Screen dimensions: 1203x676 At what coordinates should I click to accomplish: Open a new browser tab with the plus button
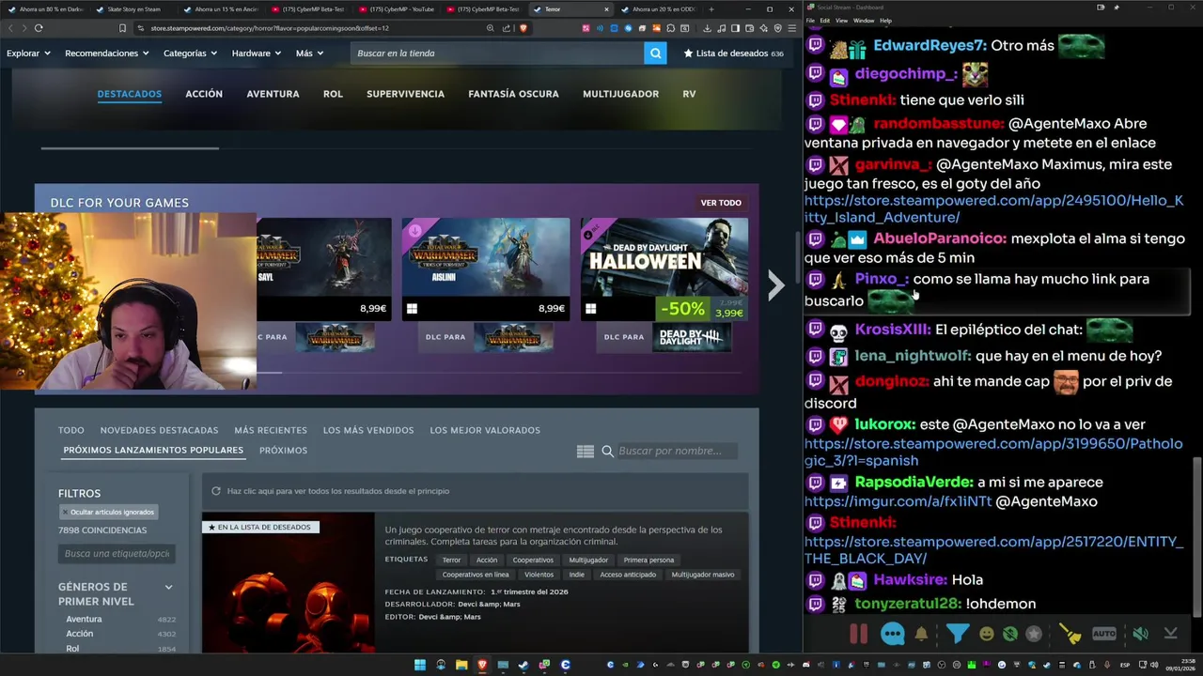click(x=711, y=8)
